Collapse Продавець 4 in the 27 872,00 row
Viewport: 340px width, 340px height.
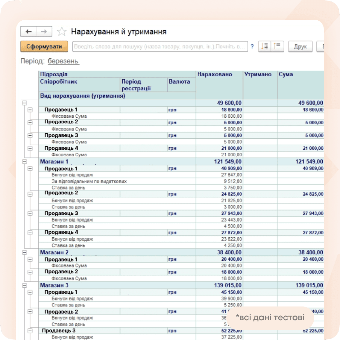tap(30, 233)
